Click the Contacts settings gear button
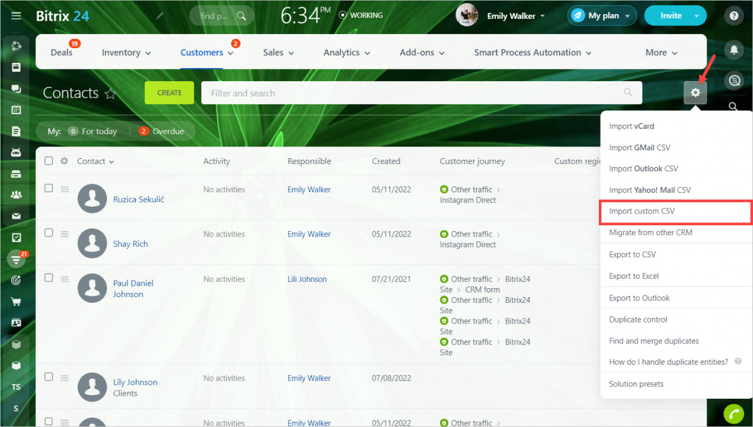The image size is (753, 427). pyautogui.click(x=695, y=92)
